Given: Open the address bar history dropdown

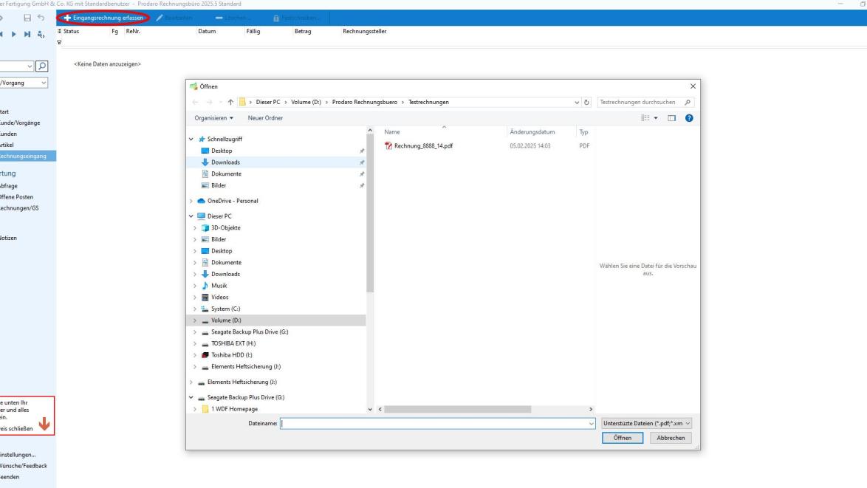Looking at the screenshot, I should [x=577, y=102].
